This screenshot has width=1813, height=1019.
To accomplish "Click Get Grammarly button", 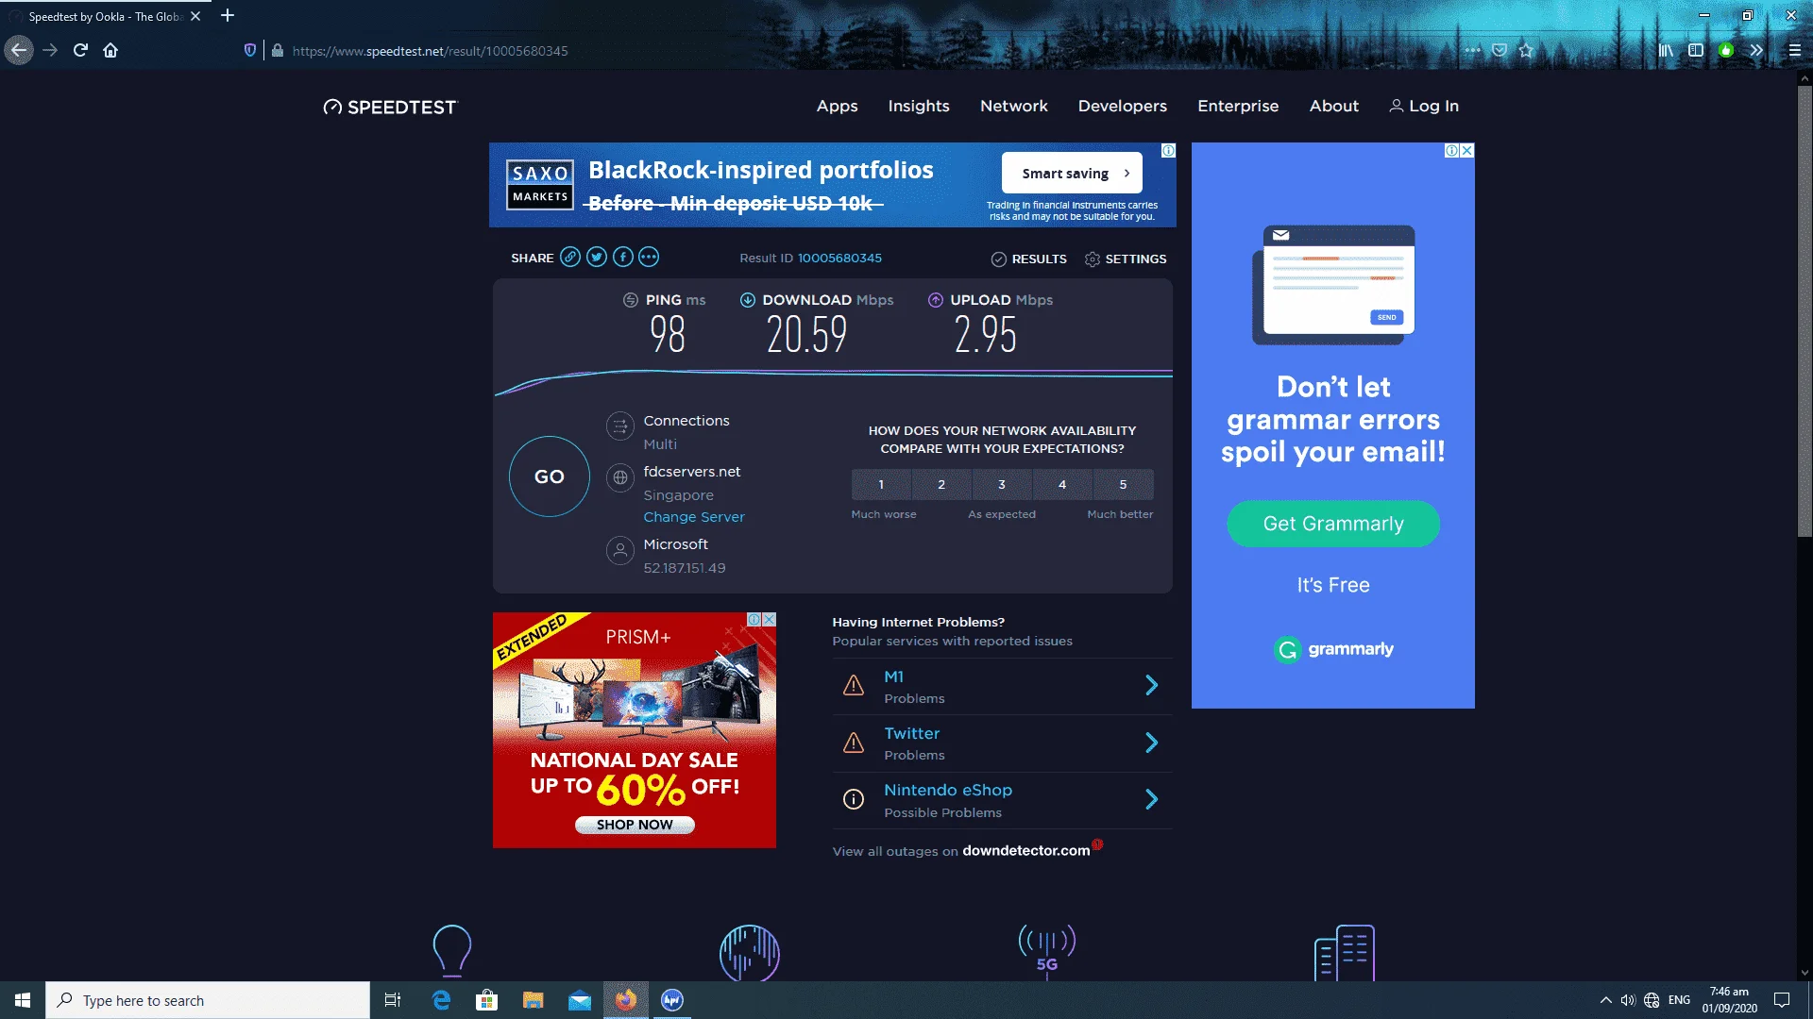I will [x=1333, y=524].
